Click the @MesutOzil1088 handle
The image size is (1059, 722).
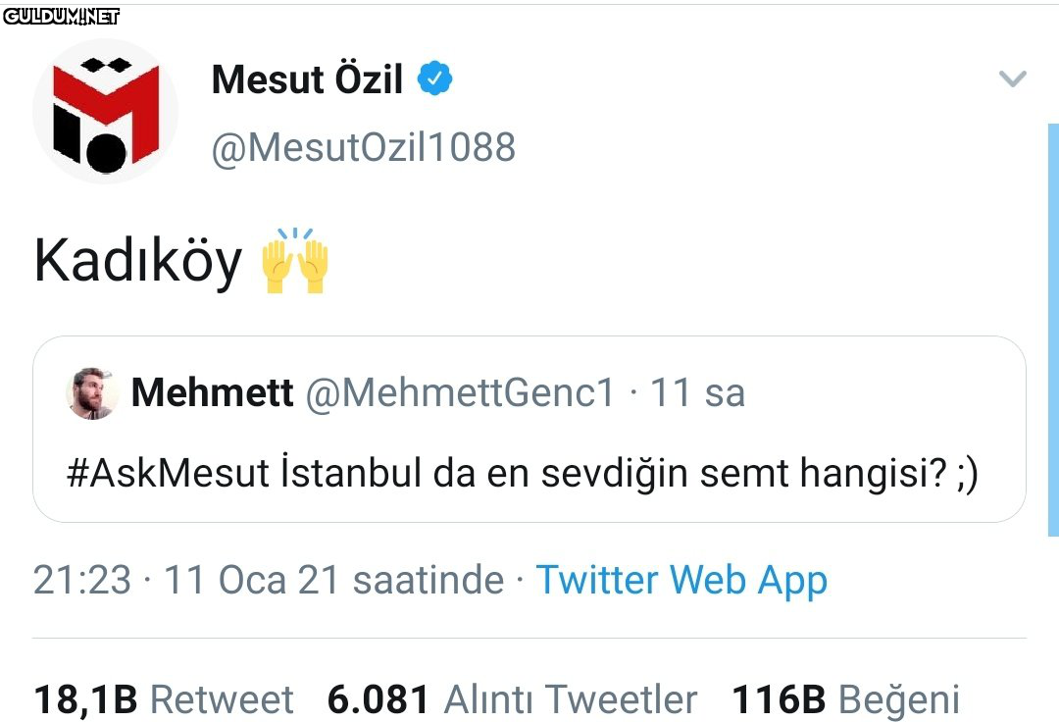(x=363, y=147)
